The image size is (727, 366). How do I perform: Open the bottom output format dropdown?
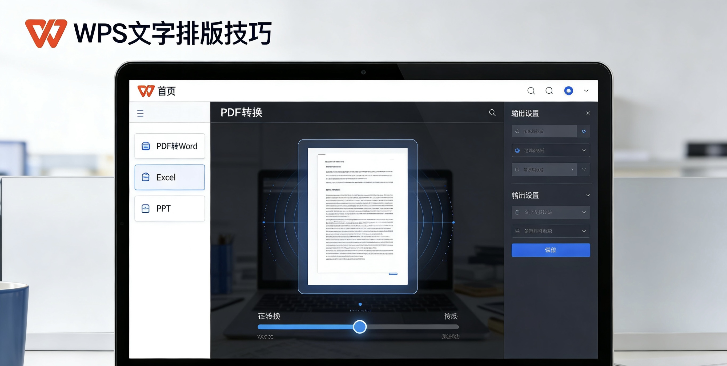(x=584, y=231)
